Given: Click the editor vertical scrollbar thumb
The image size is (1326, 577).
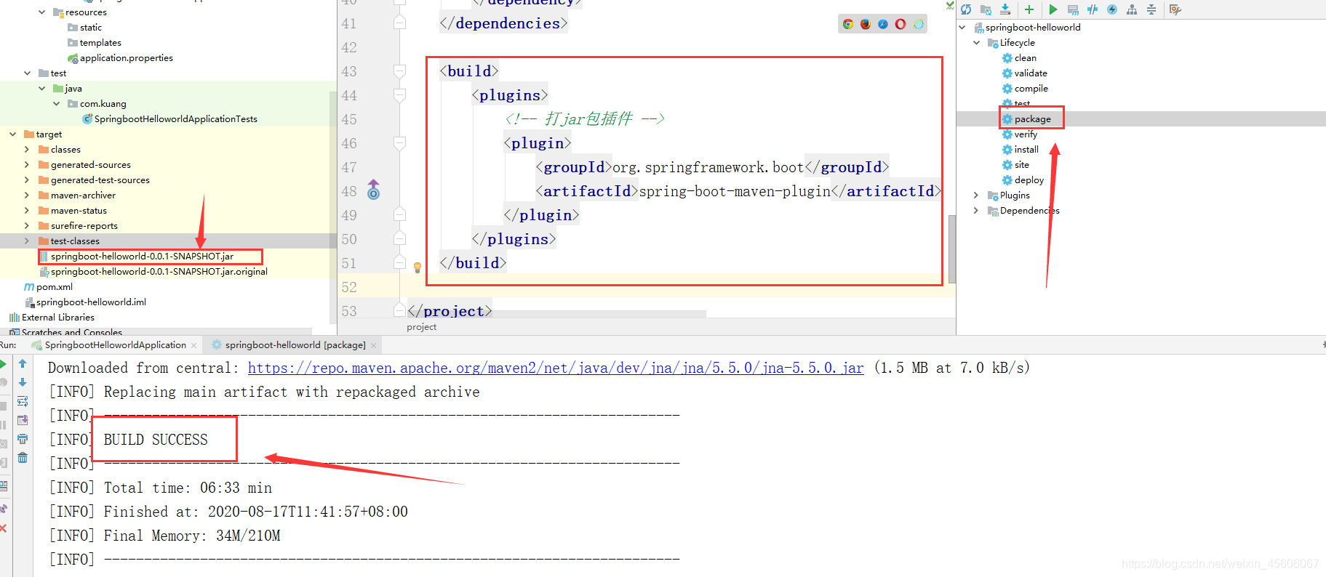Looking at the screenshot, I should pyautogui.click(x=952, y=249).
